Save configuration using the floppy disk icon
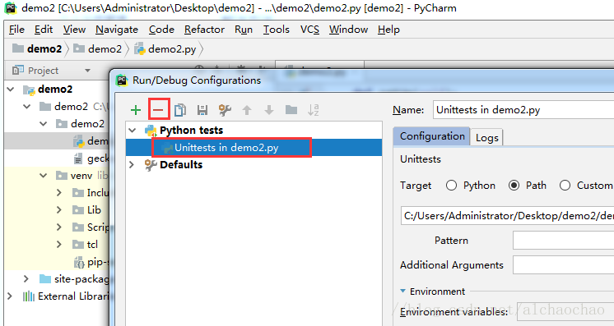 point(202,110)
